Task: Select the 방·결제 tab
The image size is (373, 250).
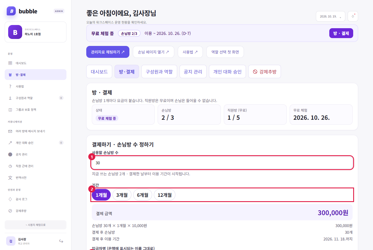Action: (x=127, y=72)
